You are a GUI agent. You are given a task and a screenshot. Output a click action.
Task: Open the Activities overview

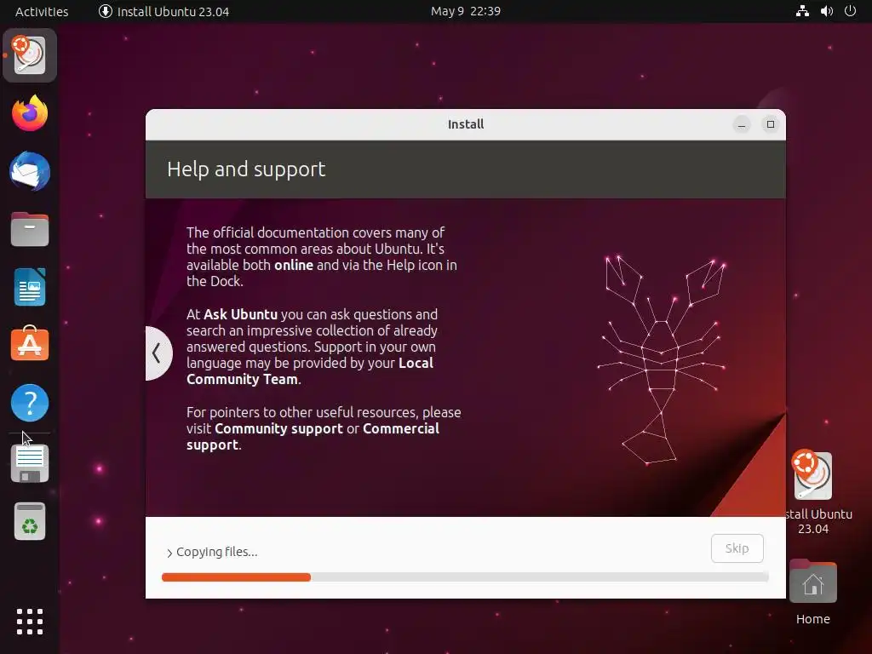(x=42, y=11)
